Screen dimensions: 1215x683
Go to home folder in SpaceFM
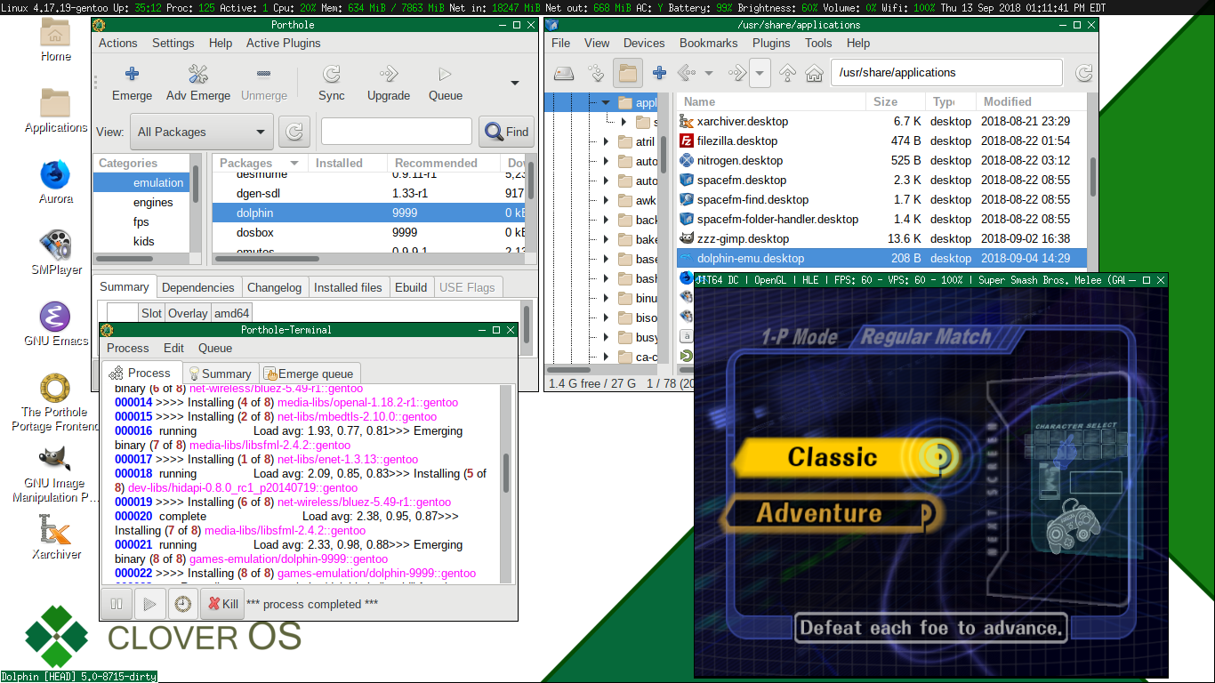(814, 73)
